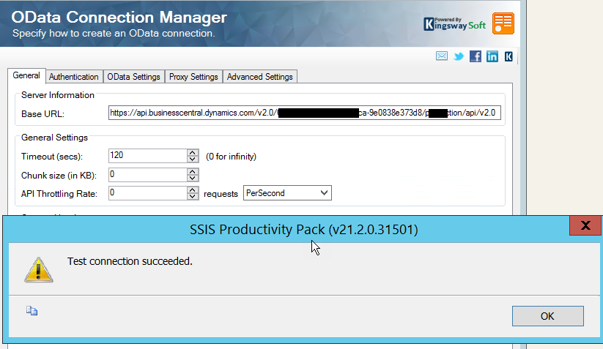Open the OData Settings tab
Image resolution: width=603 pixels, height=349 pixels.
pos(133,77)
